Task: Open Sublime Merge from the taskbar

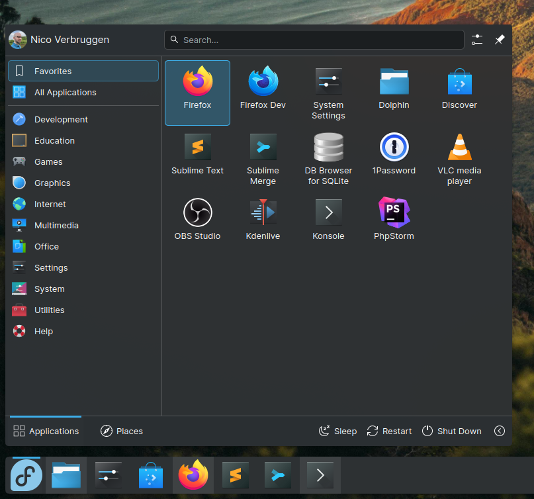Action: [278, 475]
